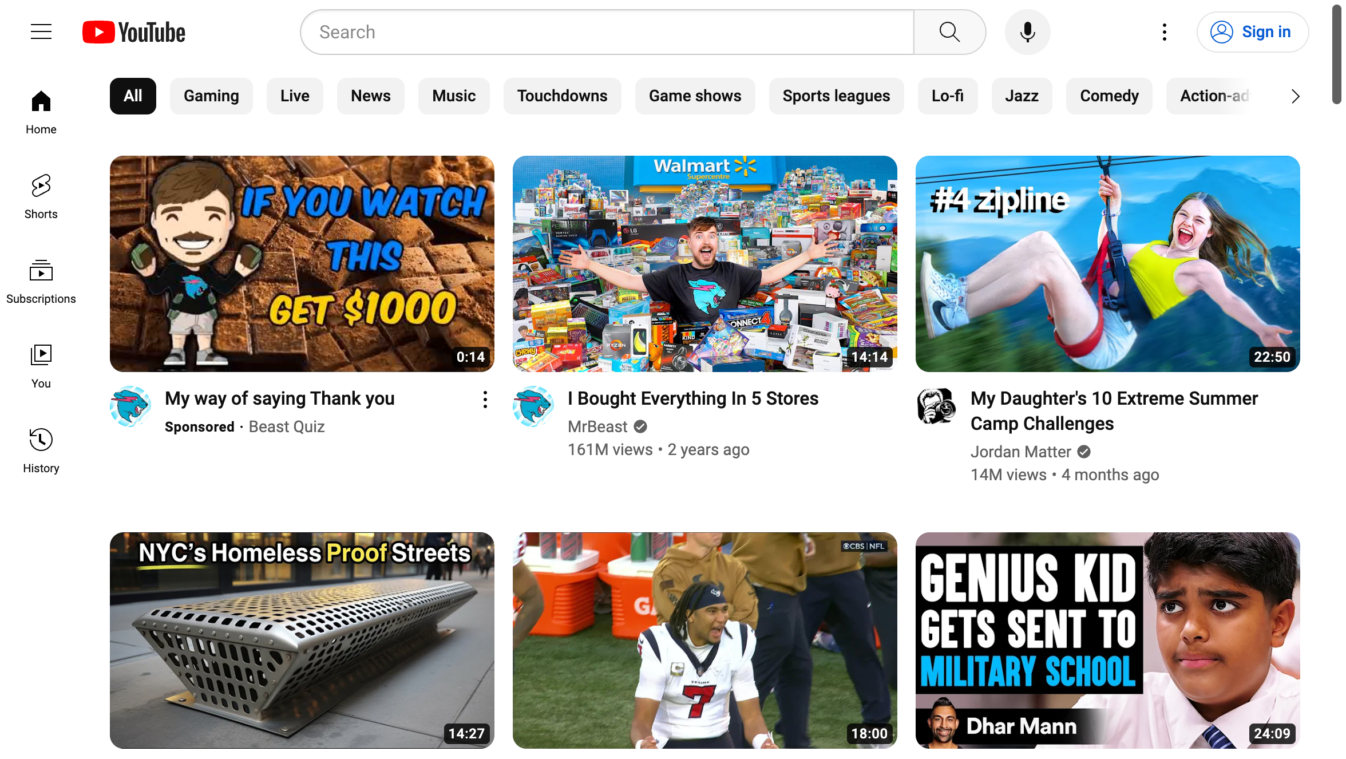Click the YouTube logo
1346x759 pixels.
(134, 32)
